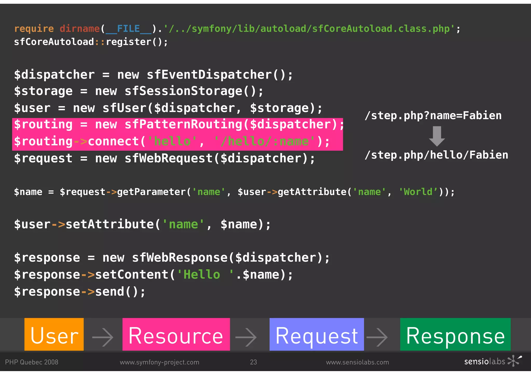Click the highlighted $routing->connect code line
Image resolution: width=531 pixels, height=375 pixels.
(x=172, y=142)
